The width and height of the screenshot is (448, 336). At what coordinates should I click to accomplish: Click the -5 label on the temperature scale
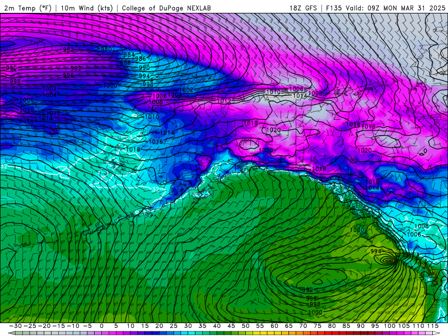point(87,326)
